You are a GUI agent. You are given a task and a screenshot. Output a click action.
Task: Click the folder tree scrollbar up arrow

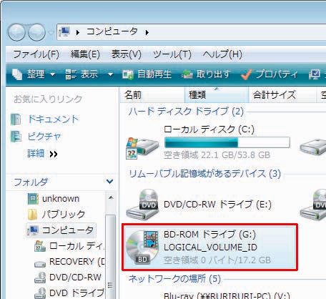(x=111, y=197)
